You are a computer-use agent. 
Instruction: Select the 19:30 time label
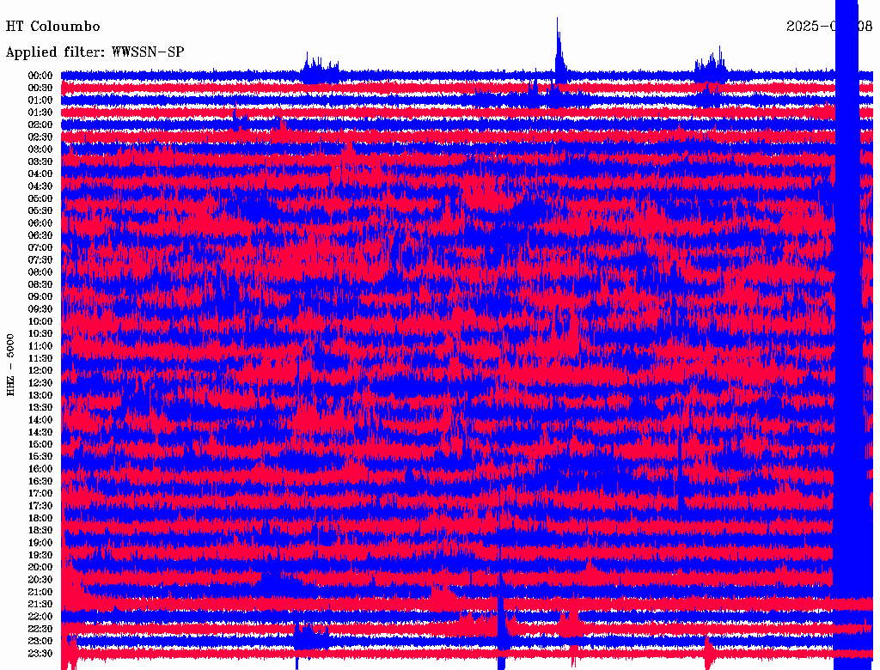[40, 556]
